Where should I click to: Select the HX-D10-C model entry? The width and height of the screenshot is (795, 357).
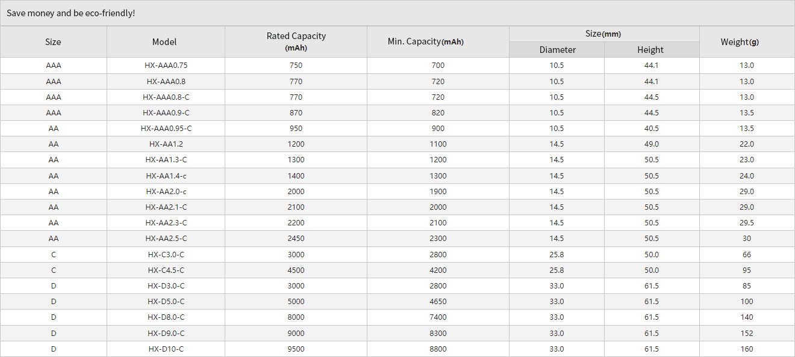point(166,349)
